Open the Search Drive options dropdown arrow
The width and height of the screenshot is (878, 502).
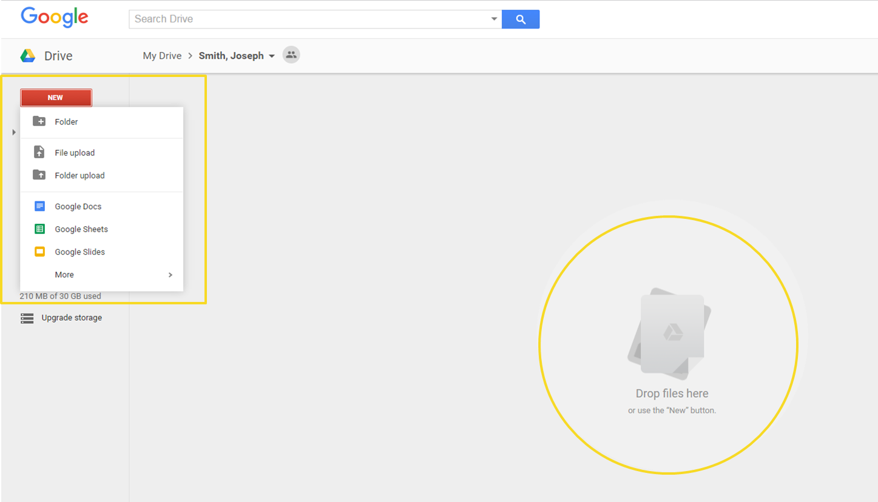[x=494, y=19]
